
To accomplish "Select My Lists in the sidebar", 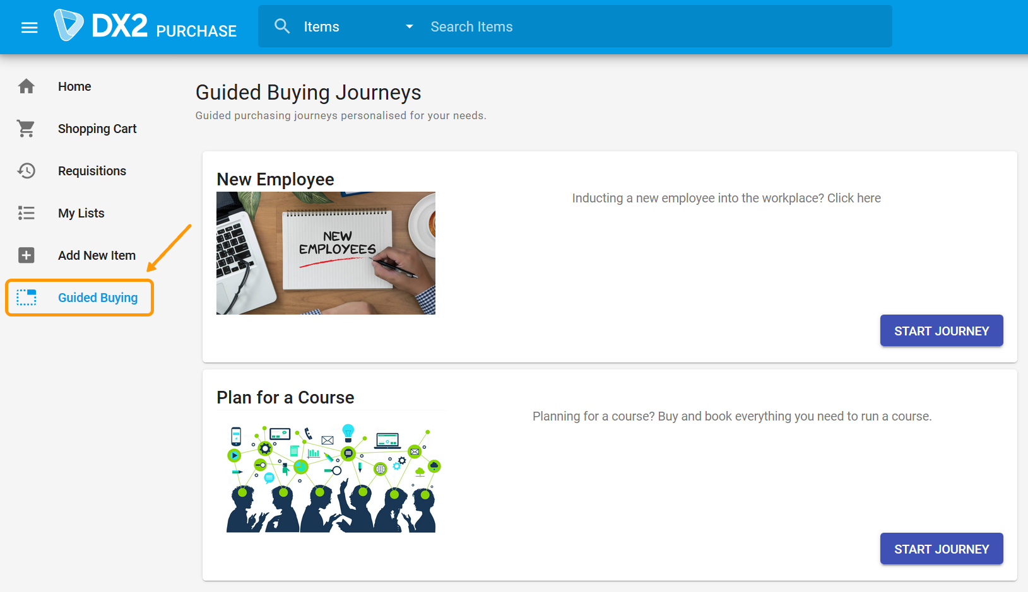I will tap(81, 213).
